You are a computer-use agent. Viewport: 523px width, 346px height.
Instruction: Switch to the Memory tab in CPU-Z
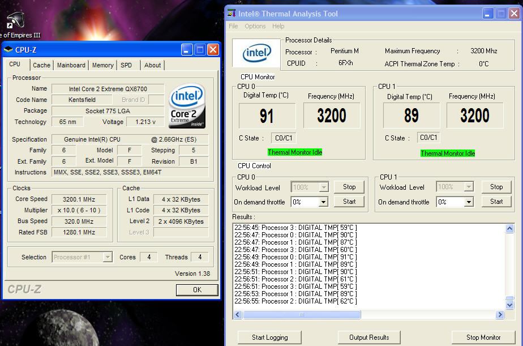coord(103,65)
